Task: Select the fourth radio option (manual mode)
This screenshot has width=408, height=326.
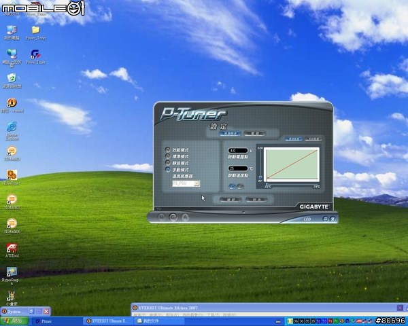Action: [x=167, y=170]
